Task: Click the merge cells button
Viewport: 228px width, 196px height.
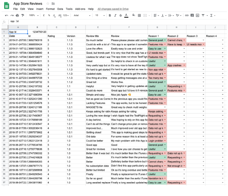Action: 145,15
